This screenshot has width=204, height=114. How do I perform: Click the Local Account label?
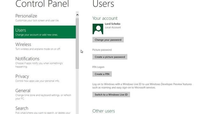pyautogui.click(x=113, y=28)
